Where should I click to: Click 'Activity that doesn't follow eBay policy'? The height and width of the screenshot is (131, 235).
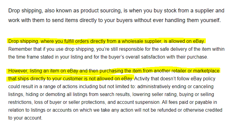click(x=175, y=79)
